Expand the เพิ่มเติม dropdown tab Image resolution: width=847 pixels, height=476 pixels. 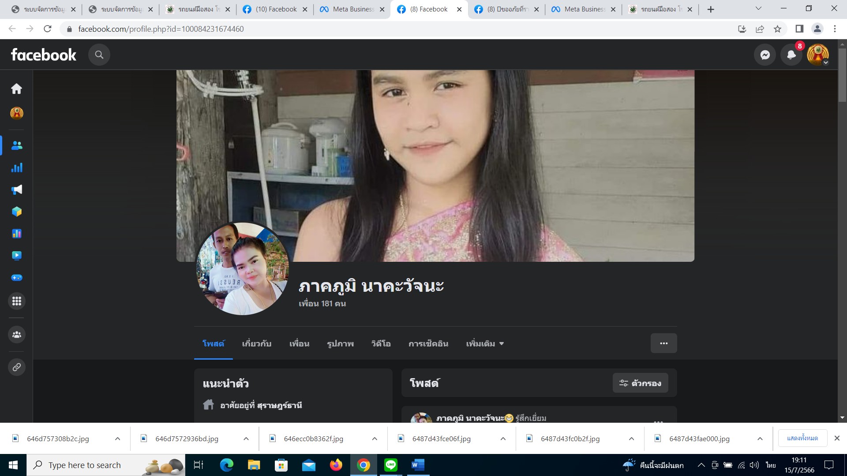[484, 344]
